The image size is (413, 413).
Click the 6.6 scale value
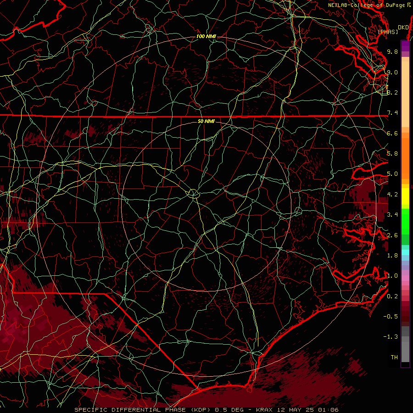392,133
